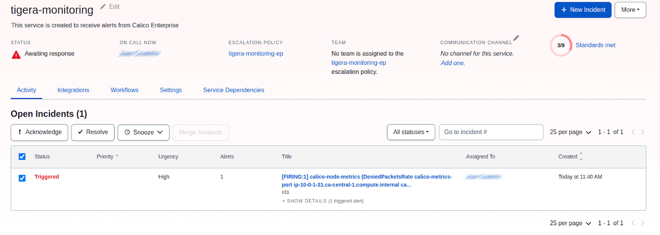This screenshot has width=660, height=235.
Task: Click the 3/9 standards progress ring
Action: coord(561,45)
